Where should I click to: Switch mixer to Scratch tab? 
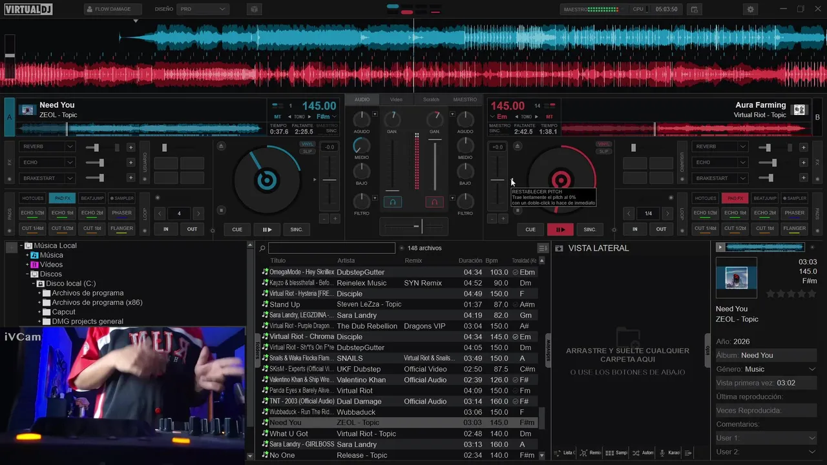pos(431,99)
